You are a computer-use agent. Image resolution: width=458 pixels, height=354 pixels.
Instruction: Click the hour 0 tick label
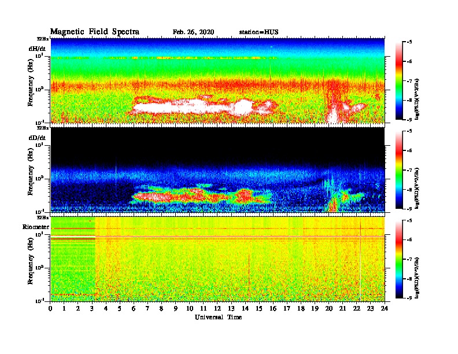pos(50,308)
